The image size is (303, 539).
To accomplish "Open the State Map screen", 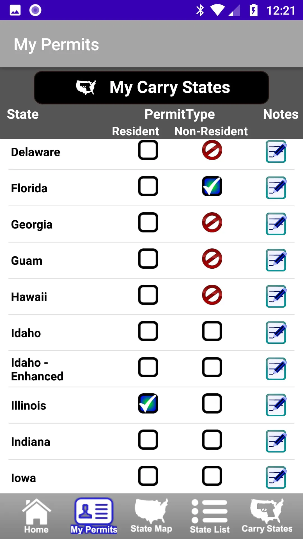I will click(151, 517).
